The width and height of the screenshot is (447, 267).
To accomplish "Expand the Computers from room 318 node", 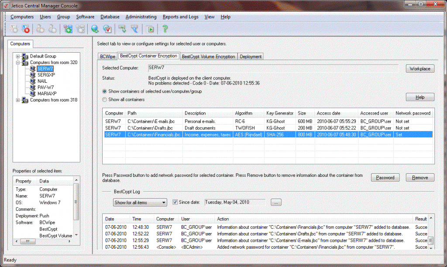I will click(x=17, y=100).
